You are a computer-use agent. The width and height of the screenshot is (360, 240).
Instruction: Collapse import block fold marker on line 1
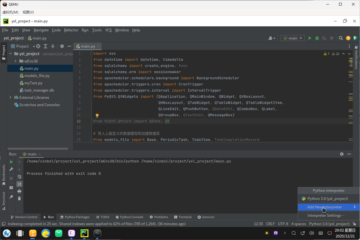92,53
